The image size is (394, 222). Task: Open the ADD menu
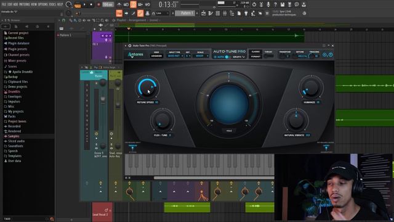[15, 4]
